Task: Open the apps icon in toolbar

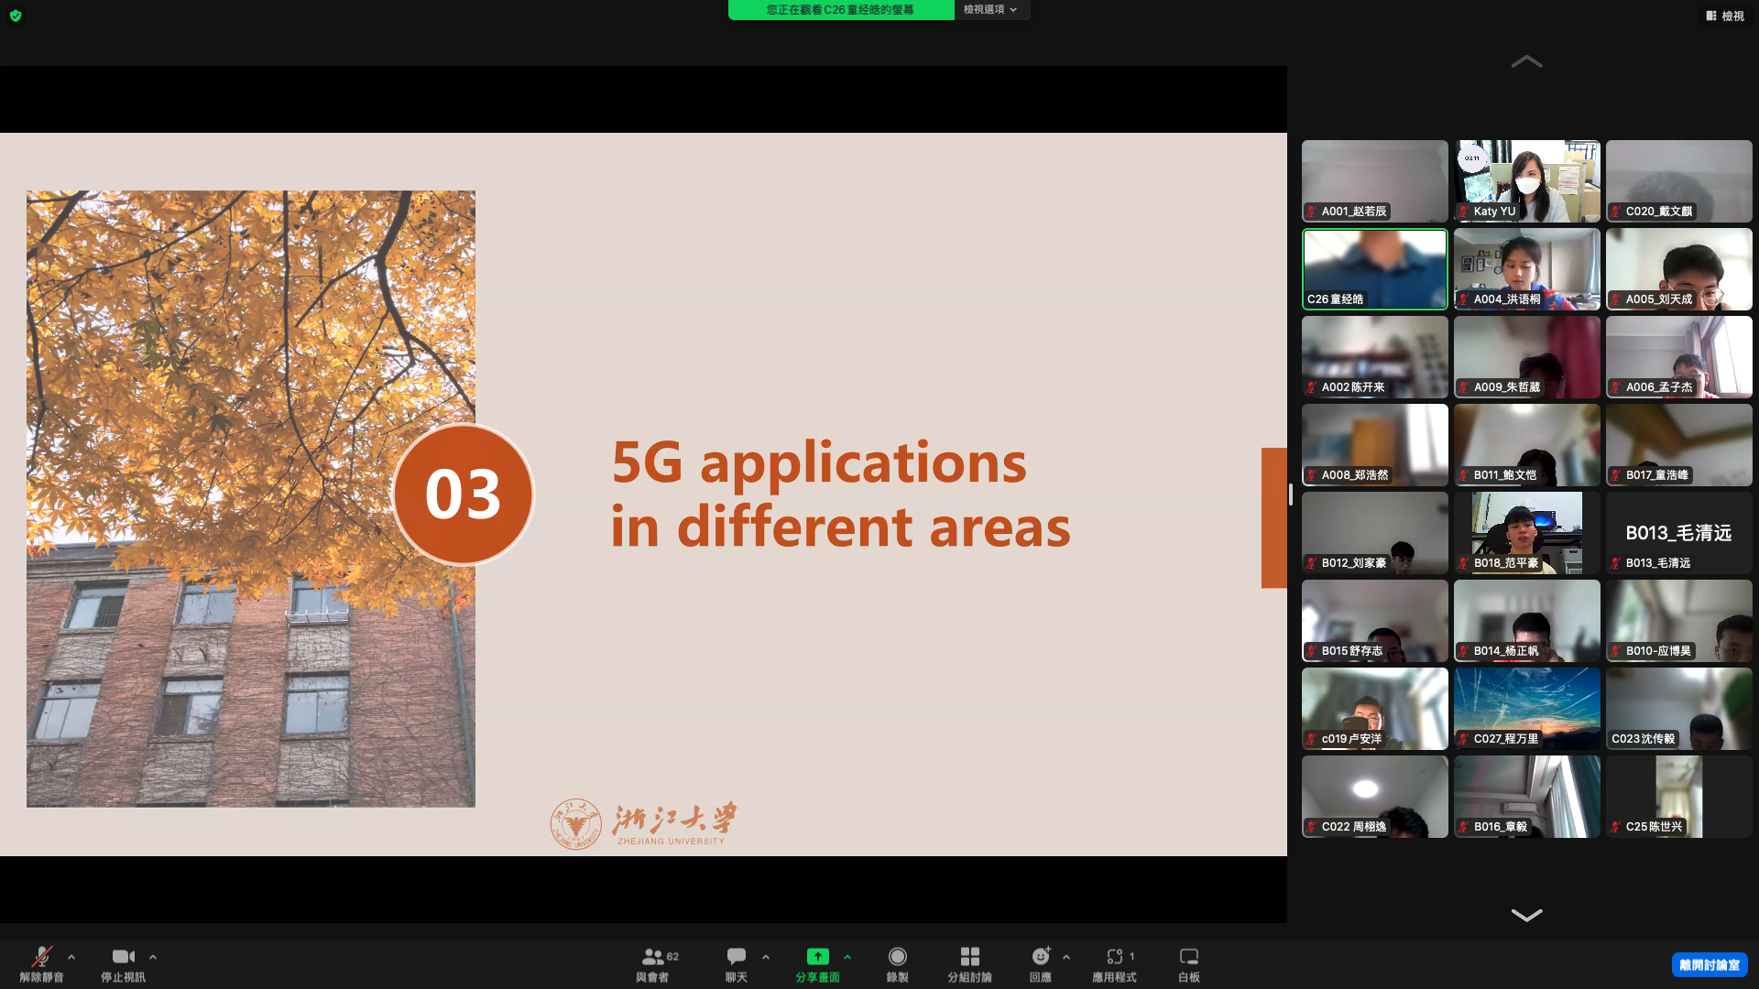Action: click(1114, 957)
